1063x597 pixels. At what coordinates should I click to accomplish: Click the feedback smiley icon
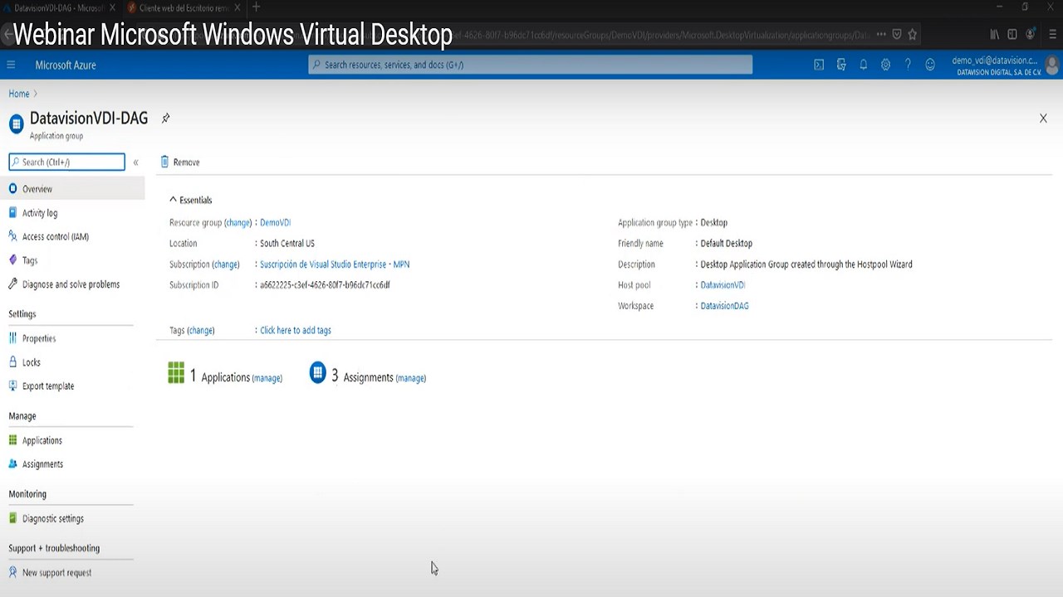coord(930,65)
